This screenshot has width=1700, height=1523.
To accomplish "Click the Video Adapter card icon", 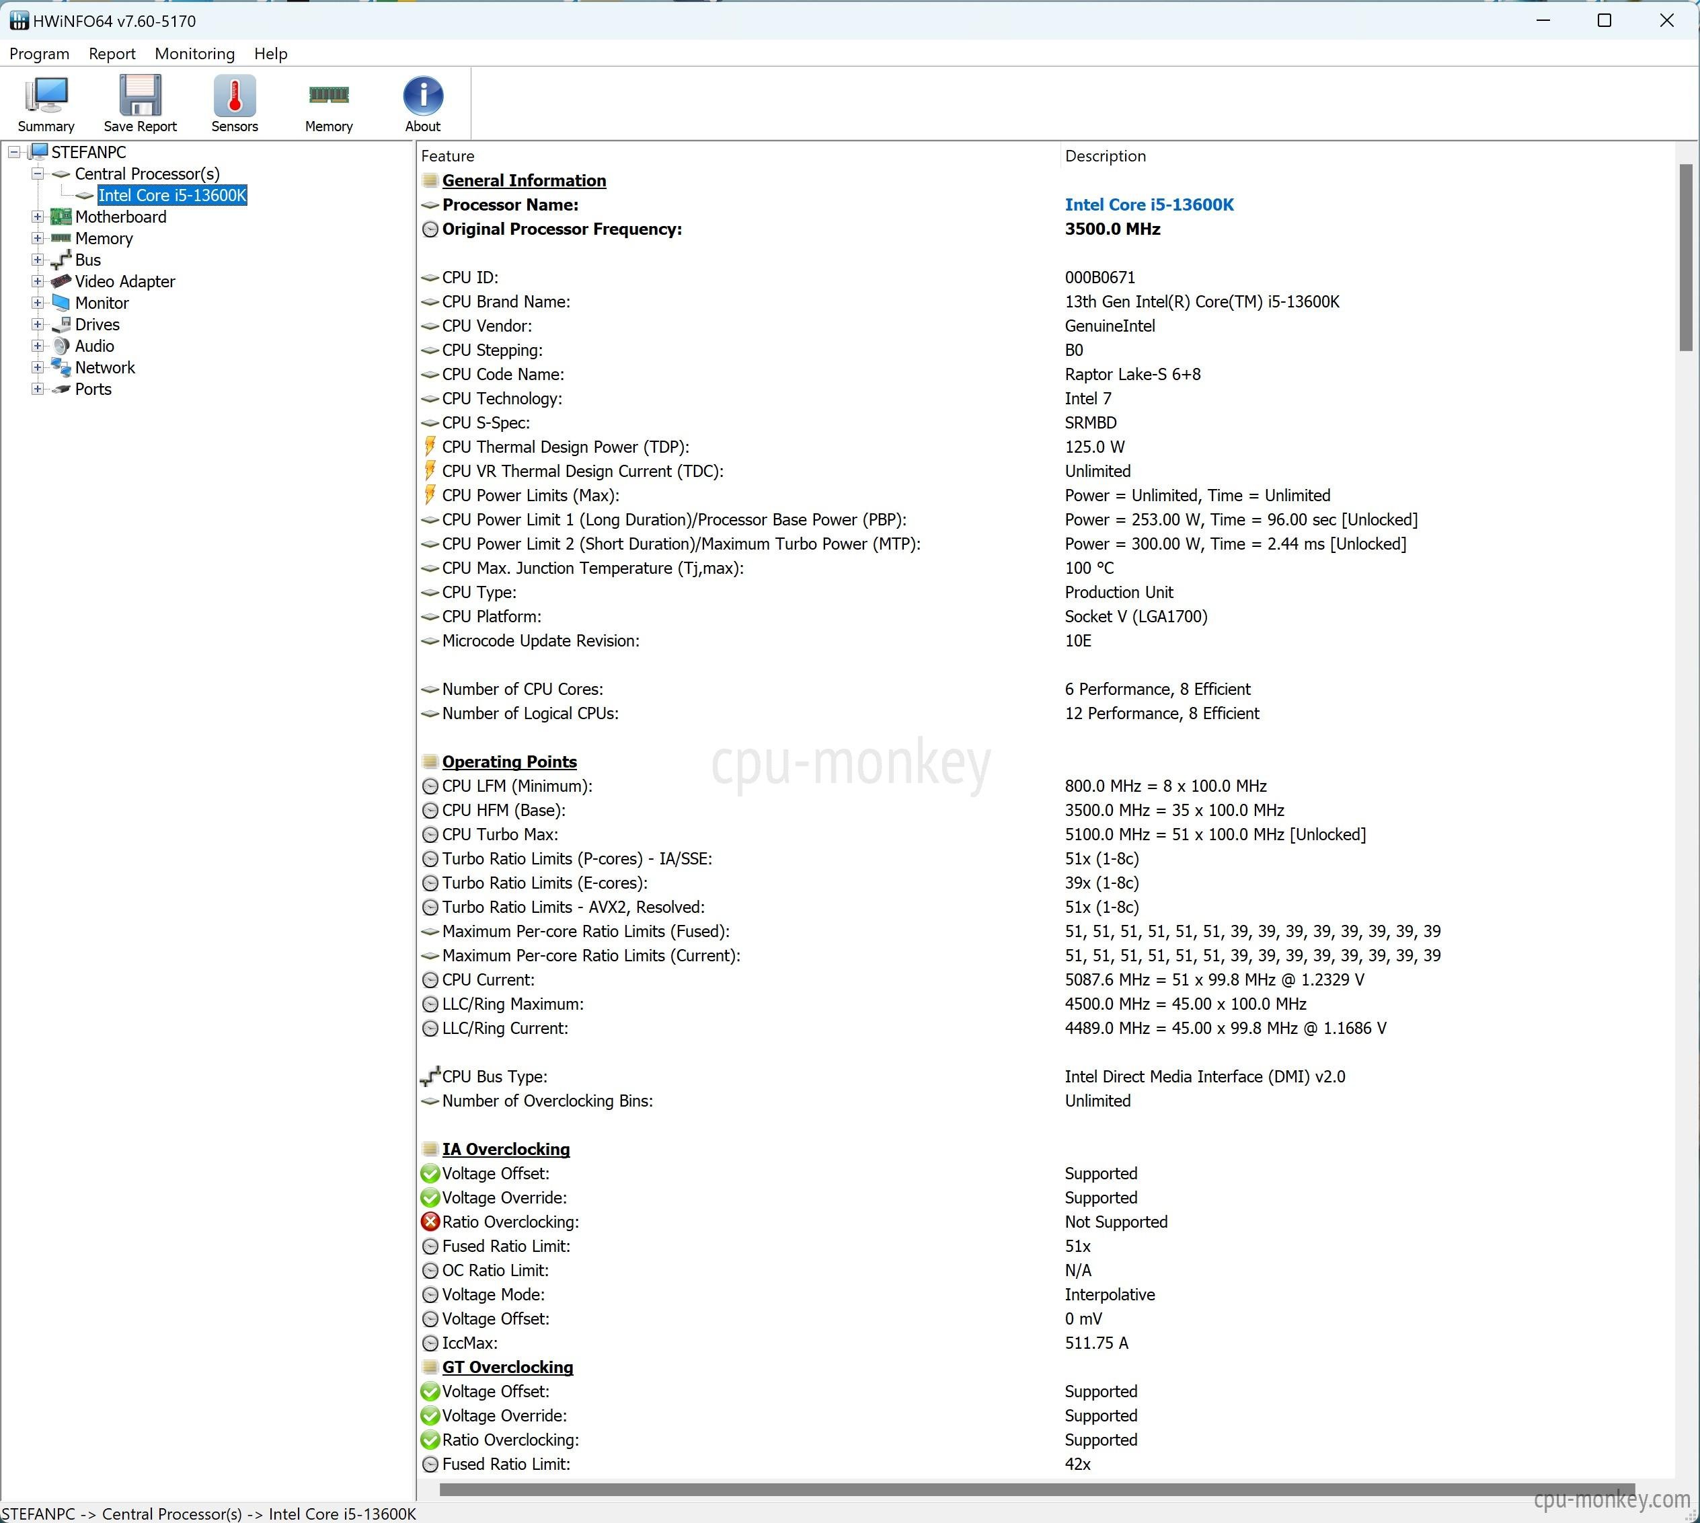I will click(x=61, y=281).
